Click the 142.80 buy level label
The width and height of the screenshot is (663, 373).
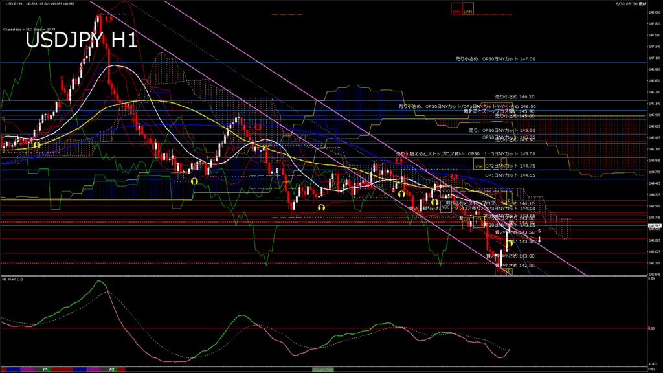[x=515, y=266]
